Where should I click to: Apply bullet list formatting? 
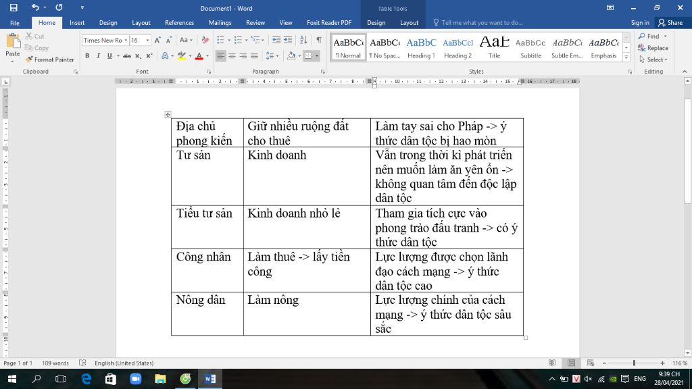(221, 40)
